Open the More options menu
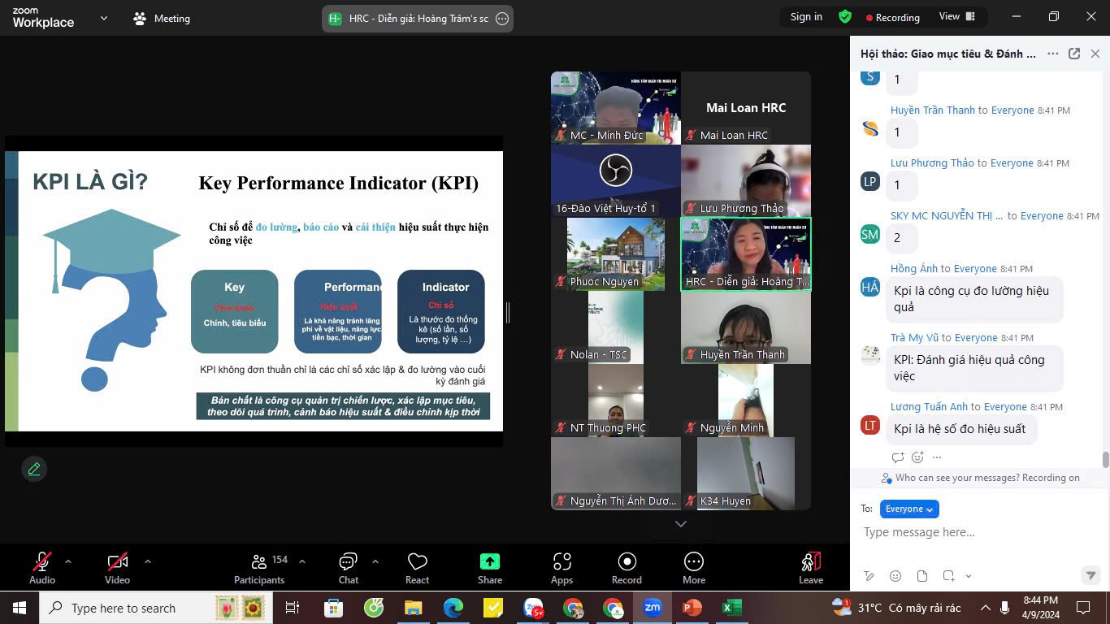 694,567
